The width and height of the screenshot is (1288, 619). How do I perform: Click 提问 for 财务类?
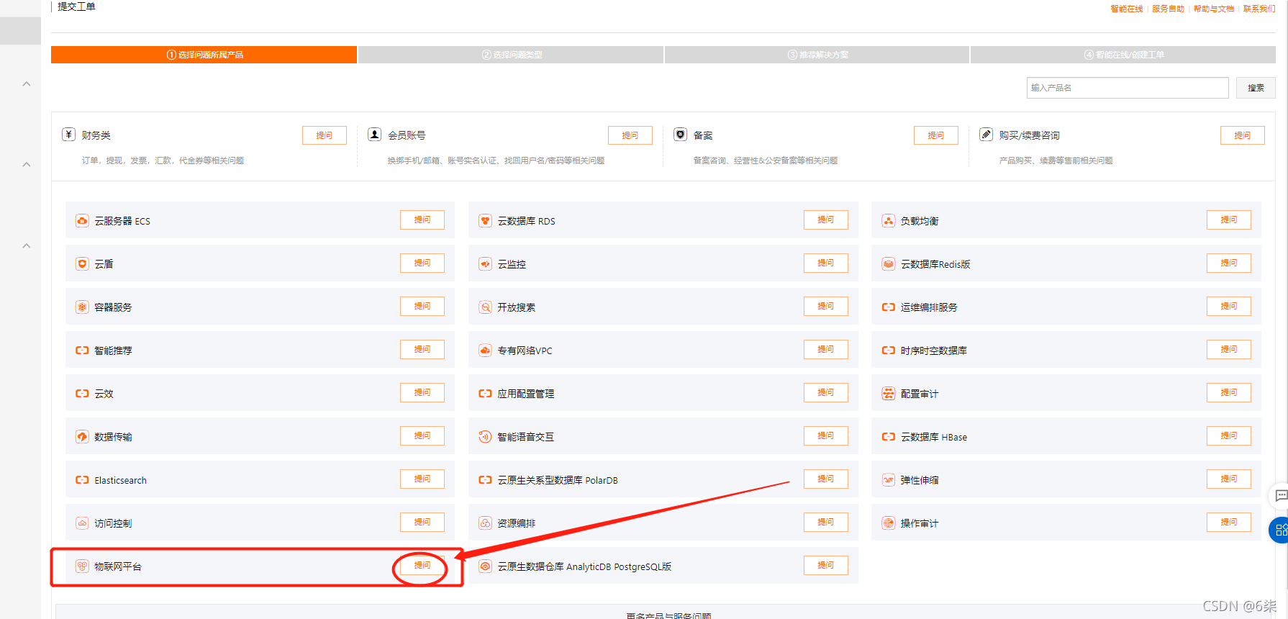[325, 135]
